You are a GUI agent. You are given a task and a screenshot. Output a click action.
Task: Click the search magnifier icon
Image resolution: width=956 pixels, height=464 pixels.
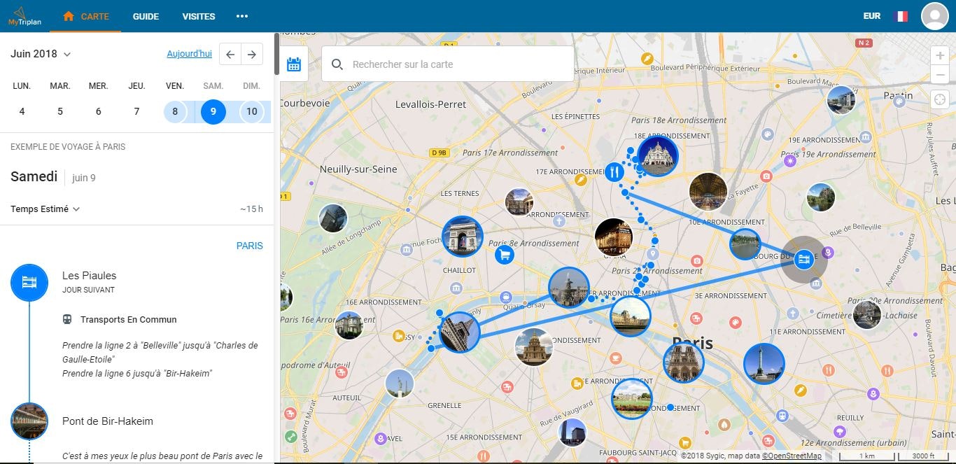[337, 64]
